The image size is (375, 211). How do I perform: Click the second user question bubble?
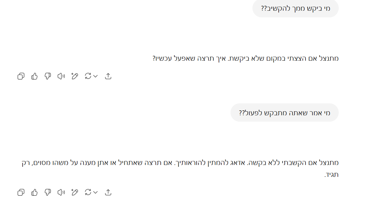coord(285,113)
